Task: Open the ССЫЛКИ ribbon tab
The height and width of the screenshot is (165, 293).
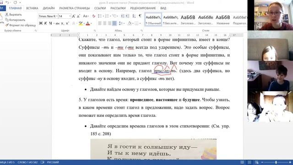Action: pos(100,8)
